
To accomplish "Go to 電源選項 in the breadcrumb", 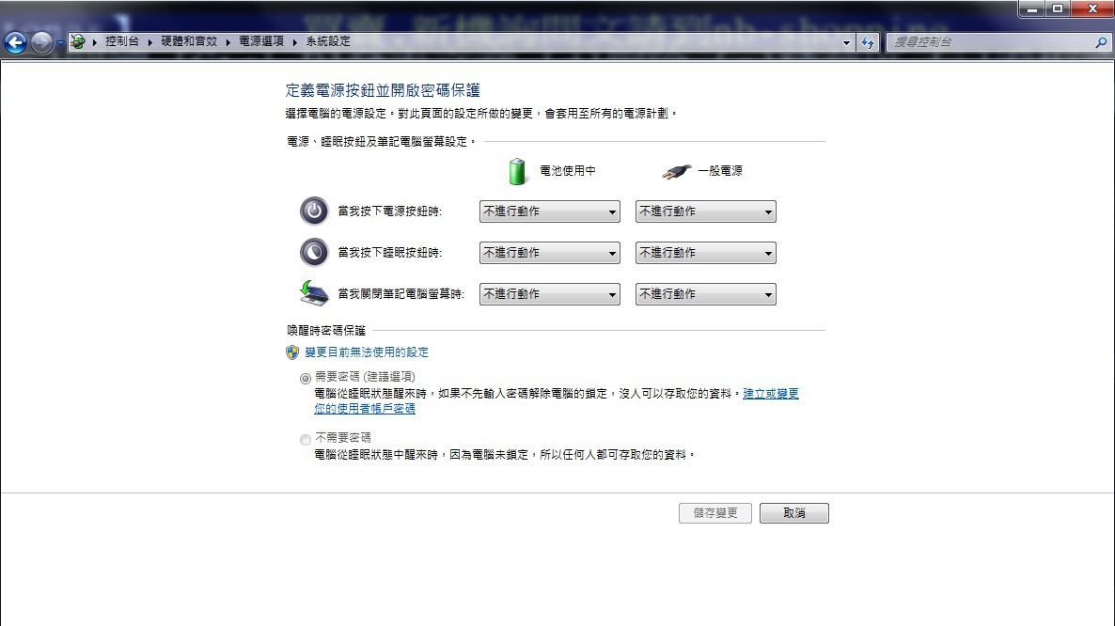I will coord(261,41).
